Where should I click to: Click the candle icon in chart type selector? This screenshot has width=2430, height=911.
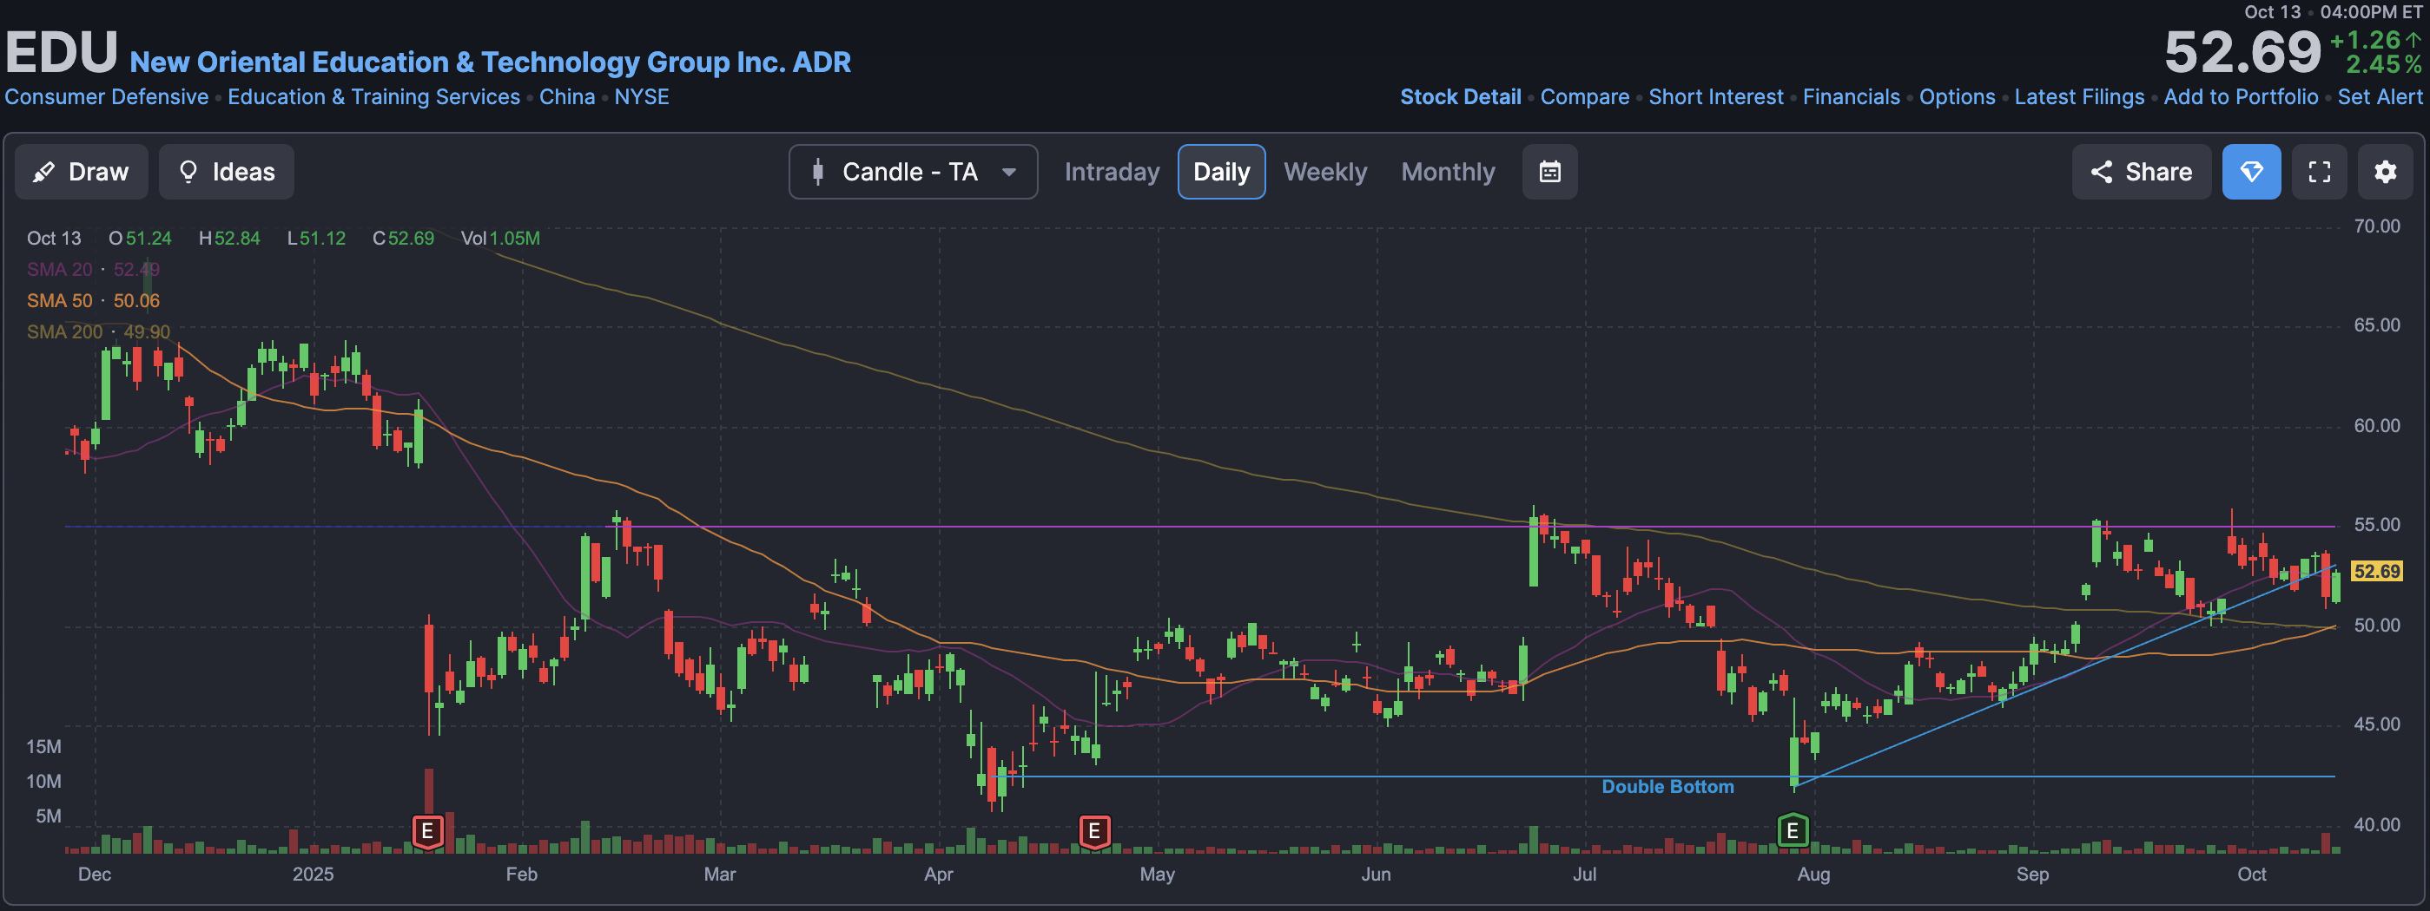pyautogui.click(x=818, y=172)
